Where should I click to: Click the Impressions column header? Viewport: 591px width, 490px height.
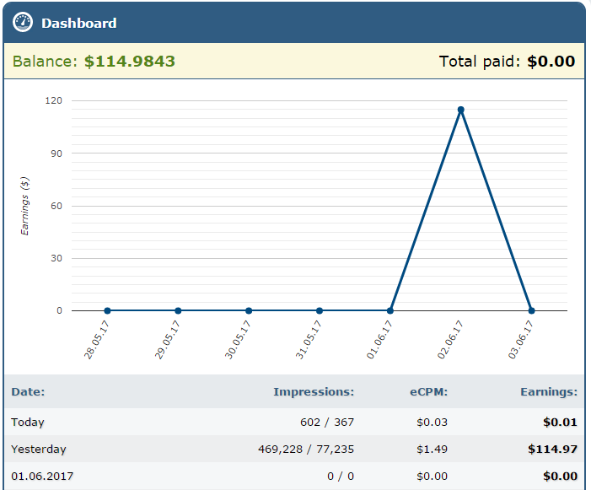[x=314, y=391]
